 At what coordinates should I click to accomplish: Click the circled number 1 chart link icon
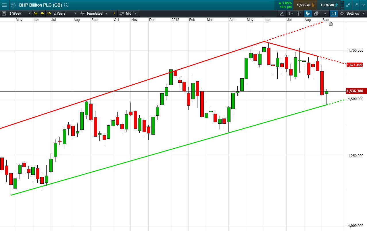coord(13,5)
